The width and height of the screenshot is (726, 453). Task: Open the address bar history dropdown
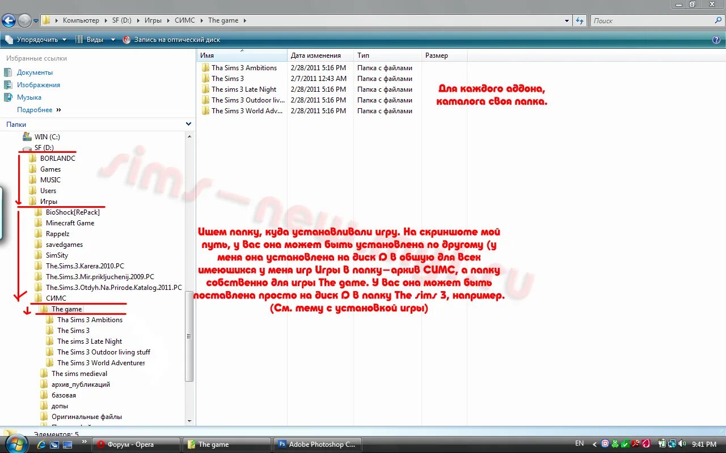pyautogui.click(x=567, y=21)
